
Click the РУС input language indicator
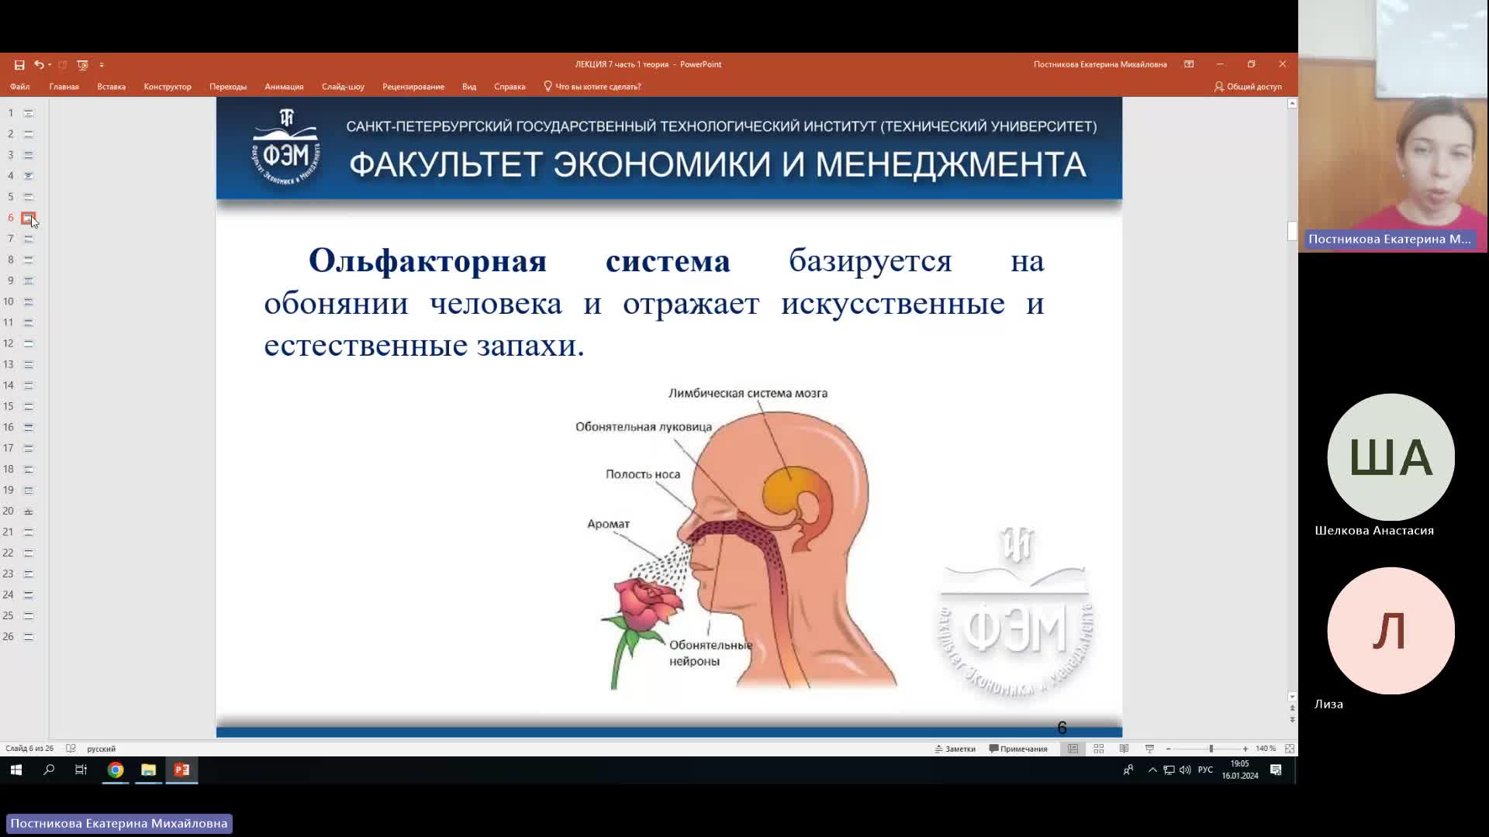coord(1205,770)
